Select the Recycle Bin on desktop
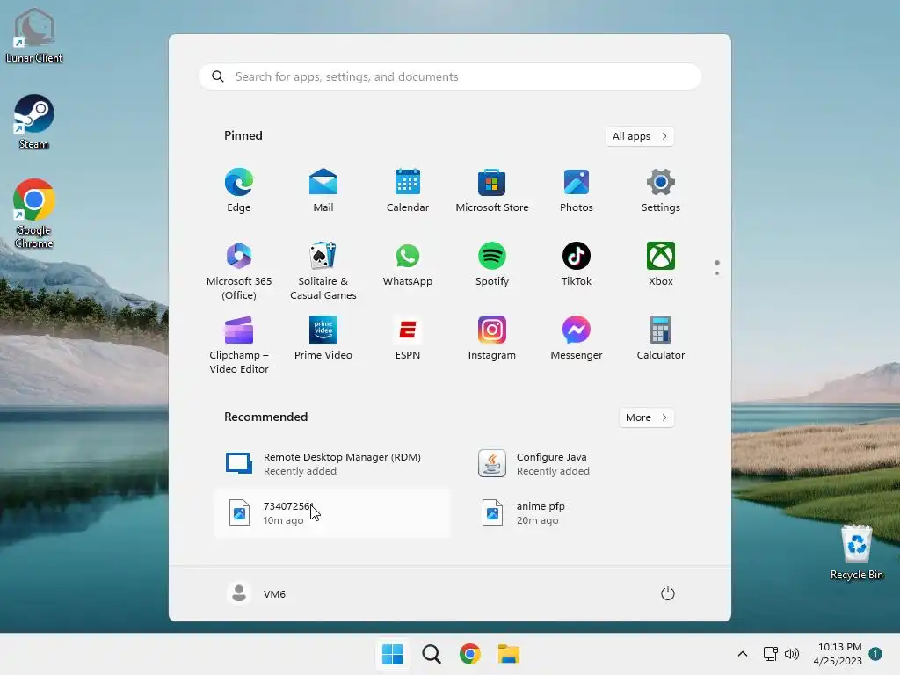 pyautogui.click(x=856, y=552)
